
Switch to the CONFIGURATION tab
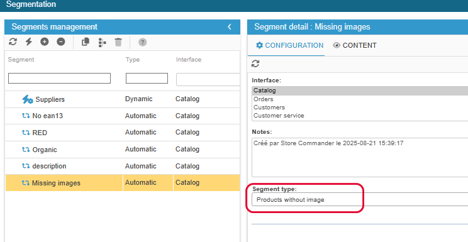[289, 45]
